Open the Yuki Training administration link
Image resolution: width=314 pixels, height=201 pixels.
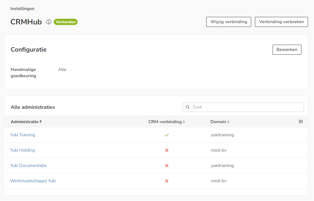point(23,135)
